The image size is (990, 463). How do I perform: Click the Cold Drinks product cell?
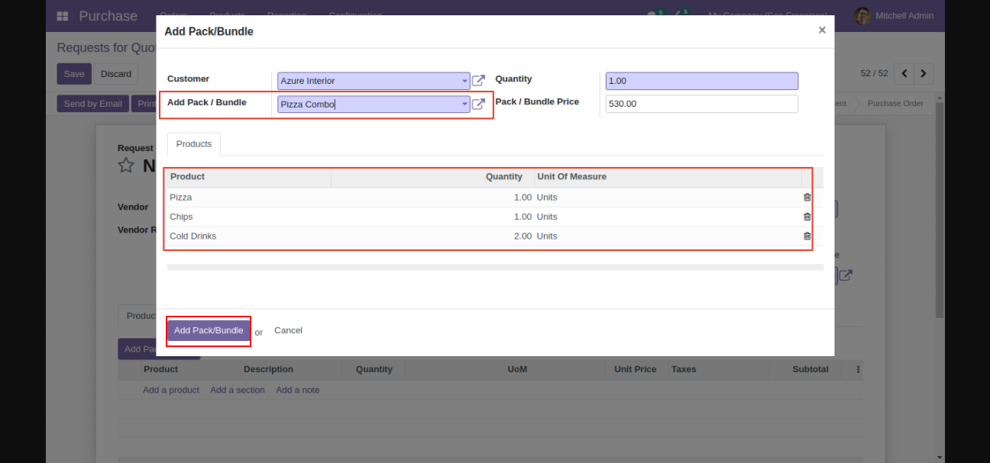249,236
